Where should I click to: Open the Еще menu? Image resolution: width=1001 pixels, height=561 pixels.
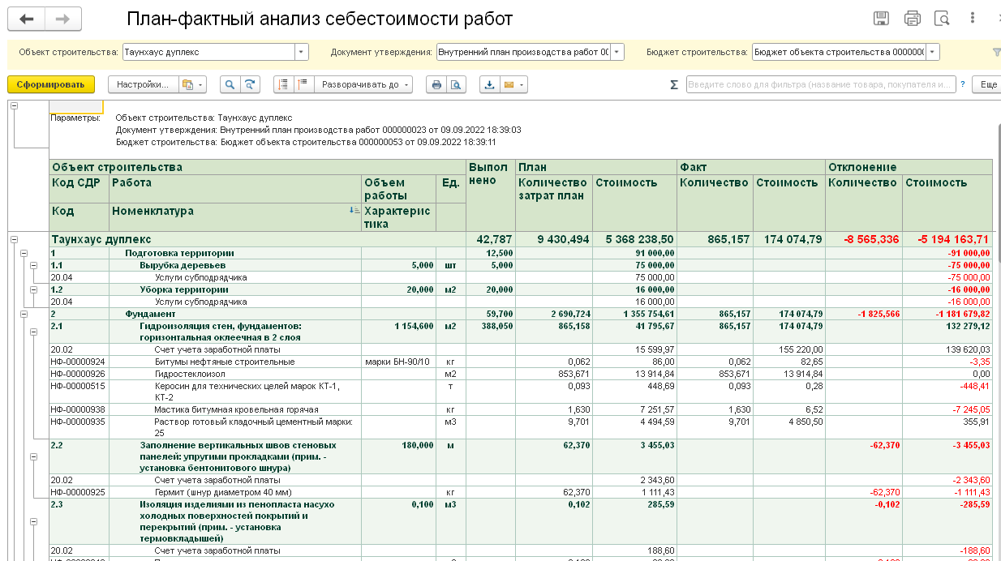point(988,84)
